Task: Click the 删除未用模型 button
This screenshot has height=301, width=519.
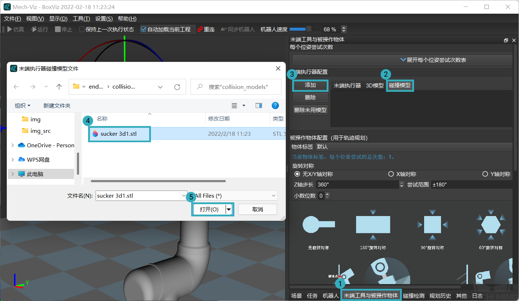Action: pyautogui.click(x=310, y=110)
